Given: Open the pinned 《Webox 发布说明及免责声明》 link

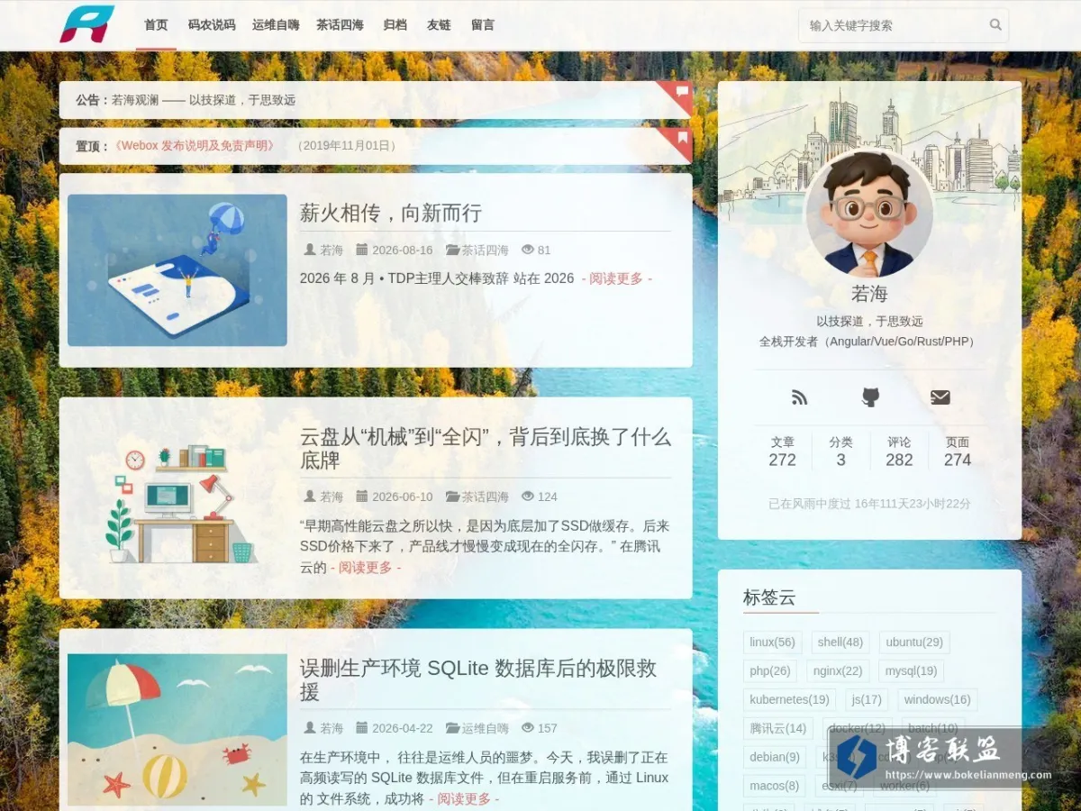Looking at the screenshot, I should [195, 145].
